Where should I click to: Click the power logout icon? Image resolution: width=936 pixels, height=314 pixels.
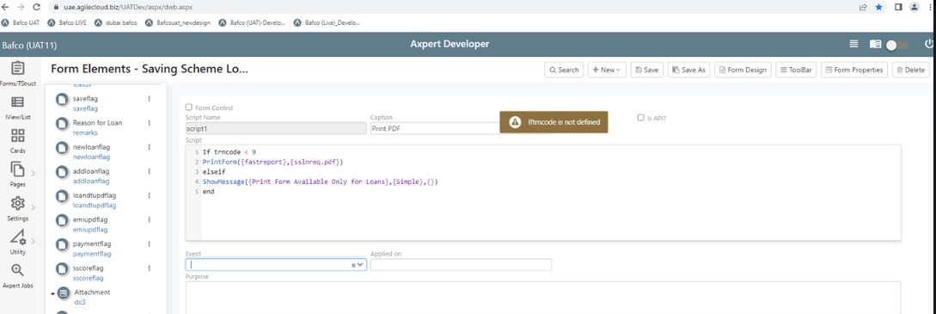coord(929,44)
